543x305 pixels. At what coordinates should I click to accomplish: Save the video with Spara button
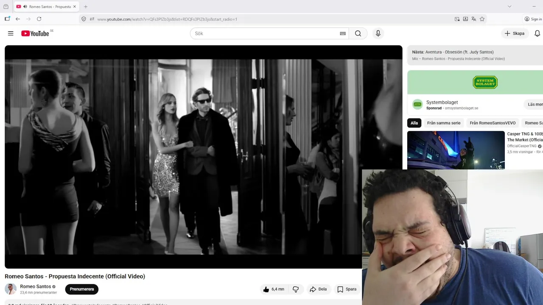[x=347, y=289]
